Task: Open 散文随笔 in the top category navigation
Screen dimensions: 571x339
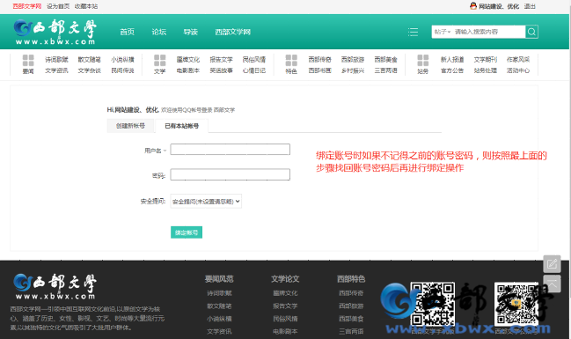Action: (x=89, y=59)
